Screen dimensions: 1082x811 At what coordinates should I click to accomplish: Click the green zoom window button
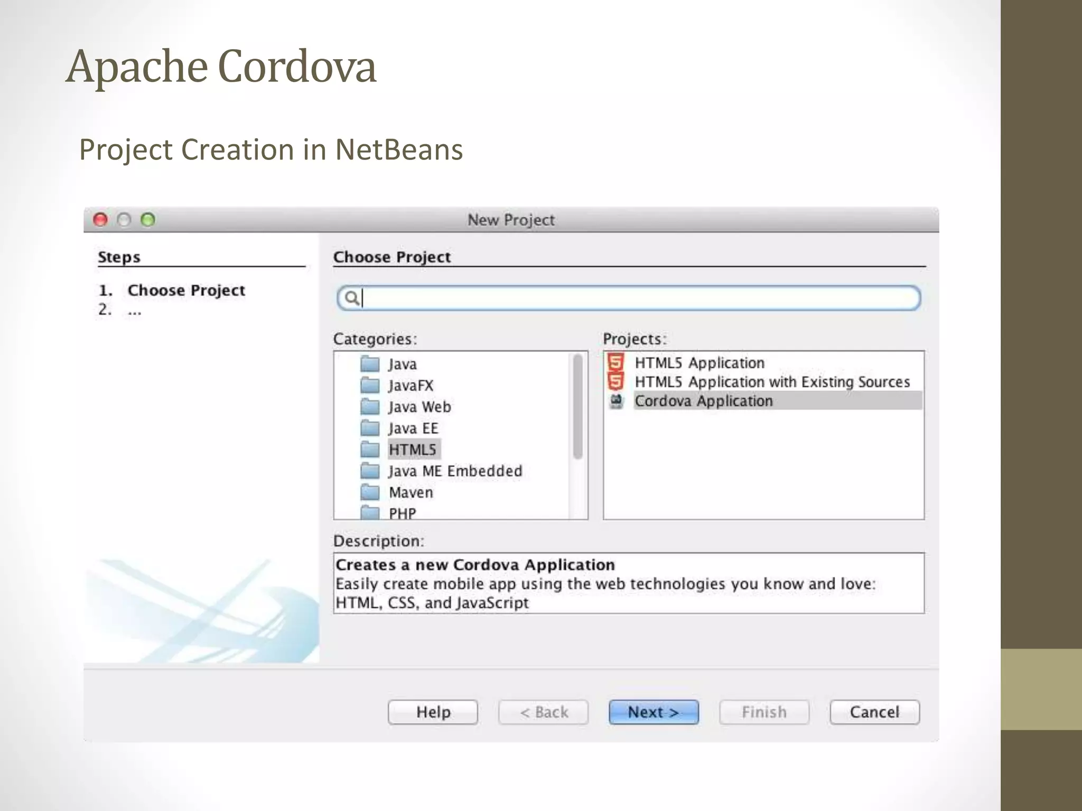click(x=148, y=220)
